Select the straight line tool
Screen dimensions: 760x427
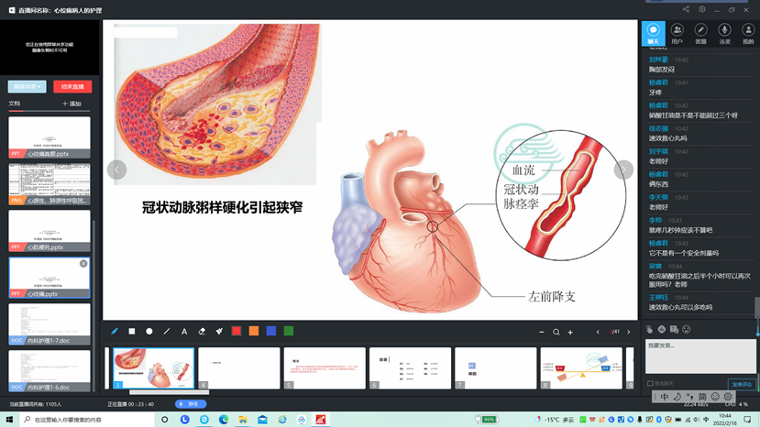click(x=167, y=332)
